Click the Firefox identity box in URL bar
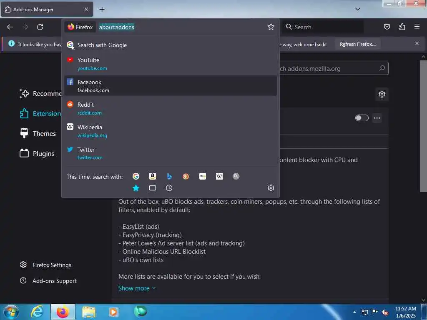This screenshot has height=320, width=427. (x=80, y=27)
